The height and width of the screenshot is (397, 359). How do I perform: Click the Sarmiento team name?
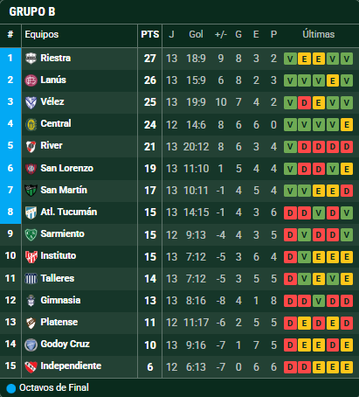62,233
